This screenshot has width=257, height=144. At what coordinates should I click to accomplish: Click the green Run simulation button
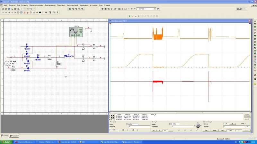pos(129,16)
